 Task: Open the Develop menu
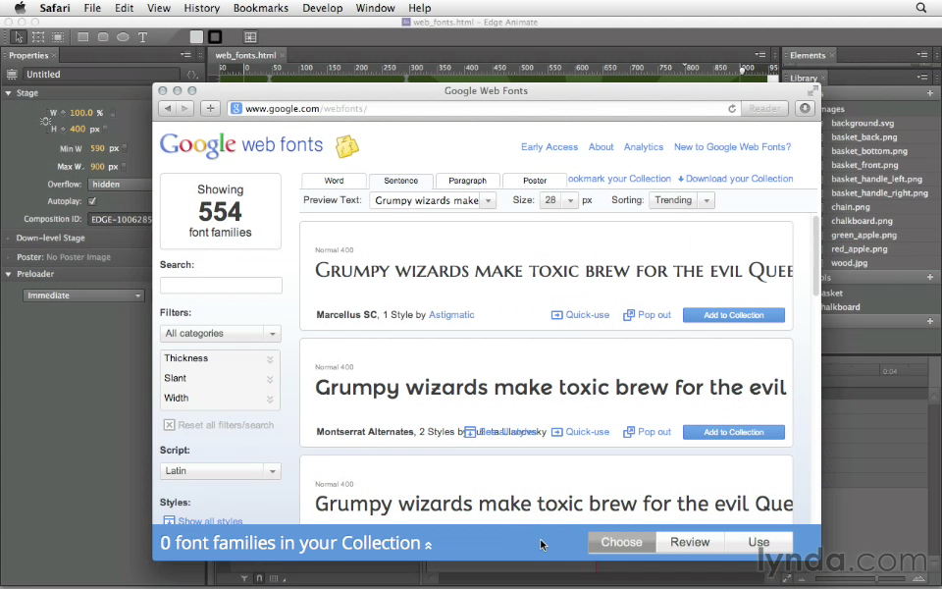(323, 8)
